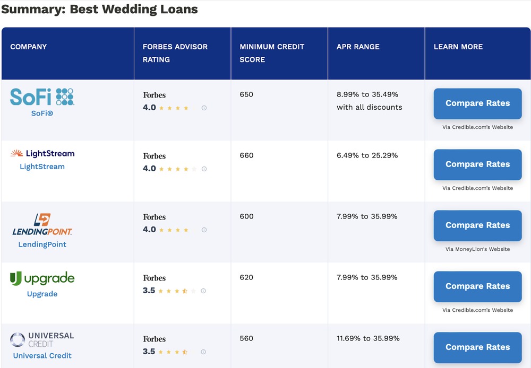Click the star rating for SoFi
Screen dimensions: 531x368
[178, 108]
